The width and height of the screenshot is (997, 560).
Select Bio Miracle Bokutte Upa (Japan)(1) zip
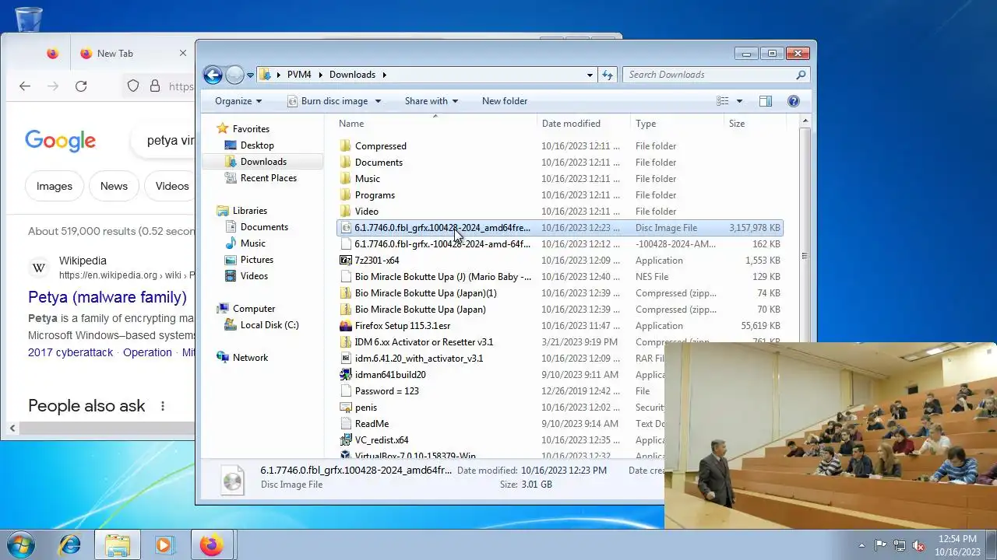click(x=559, y=293)
